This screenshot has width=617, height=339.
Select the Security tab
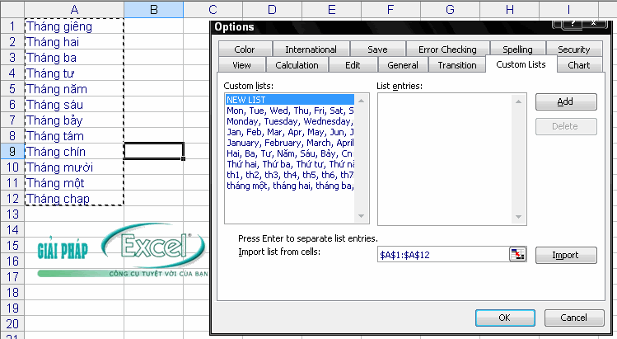pos(573,49)
